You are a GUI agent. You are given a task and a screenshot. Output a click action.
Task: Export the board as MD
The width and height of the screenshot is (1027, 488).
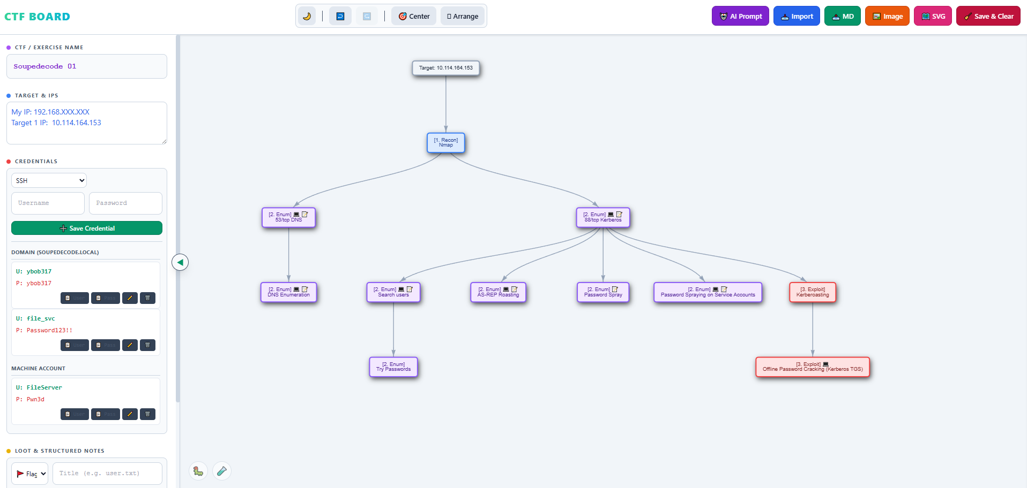(843, 16)
